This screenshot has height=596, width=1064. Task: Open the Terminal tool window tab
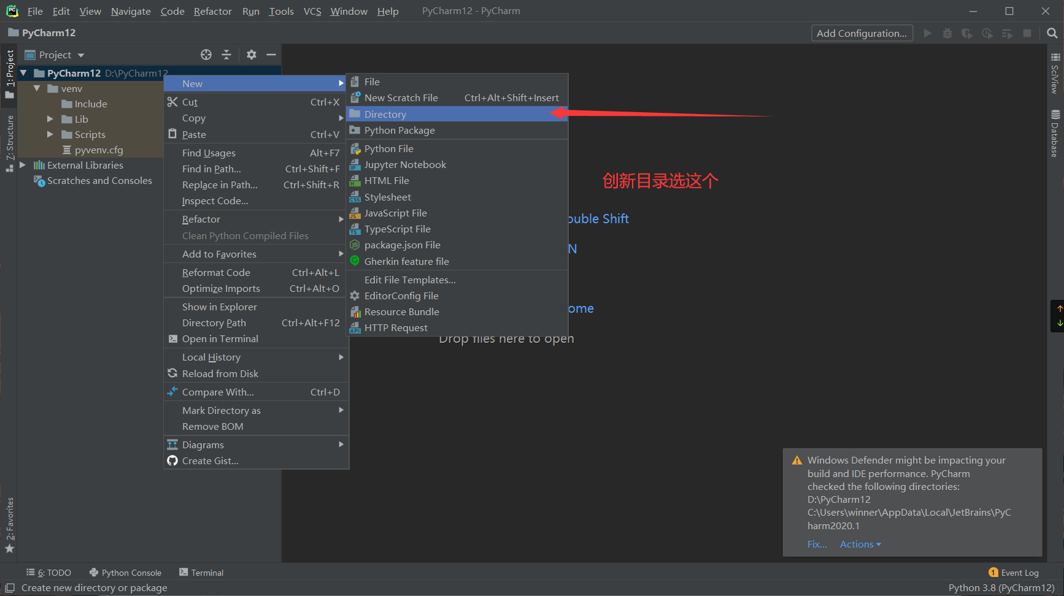click(x=201, y=573)
